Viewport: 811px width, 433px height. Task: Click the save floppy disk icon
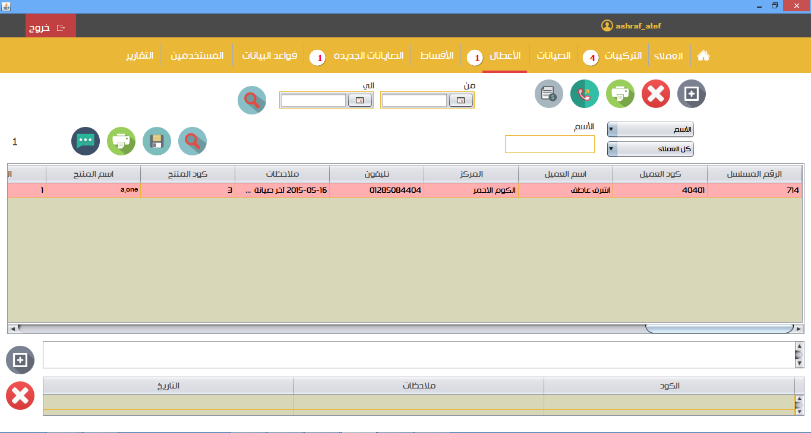pos(157,141)
